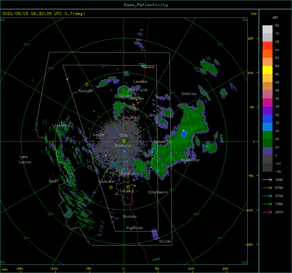The height and width of the screenshot is (273, 292).
Task: Click the Limestone label
Action: [x=61, y=125]
